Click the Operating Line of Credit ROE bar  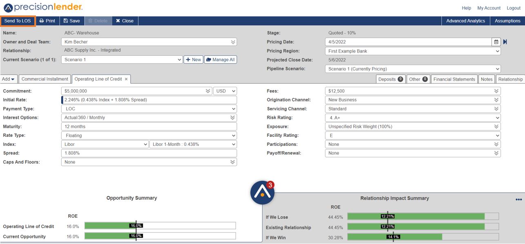click(160, 226)
